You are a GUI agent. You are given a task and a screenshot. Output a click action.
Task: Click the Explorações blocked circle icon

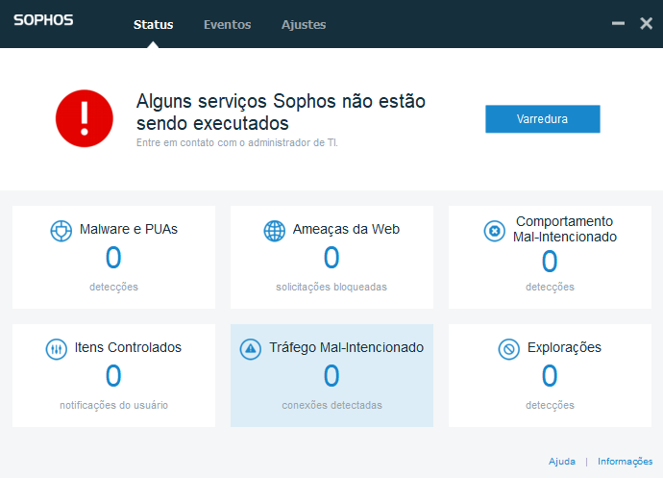click(x=508, y=349)
